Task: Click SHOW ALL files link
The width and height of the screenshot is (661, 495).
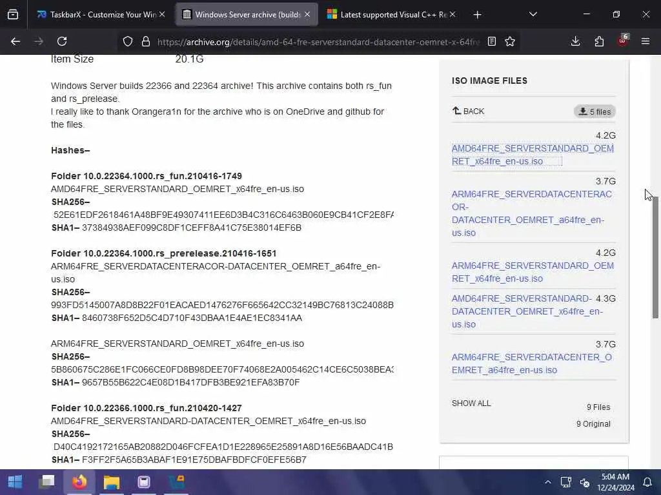Action: (x=471, y=403)
